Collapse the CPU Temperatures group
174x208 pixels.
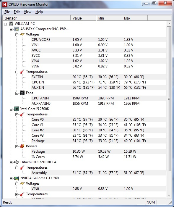coord(17,115)
